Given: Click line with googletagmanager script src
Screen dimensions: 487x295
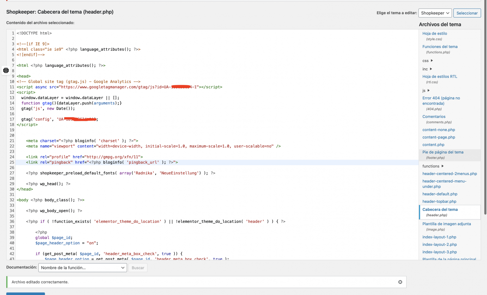Looking at the screenshot, I should (x=119, y=87).
